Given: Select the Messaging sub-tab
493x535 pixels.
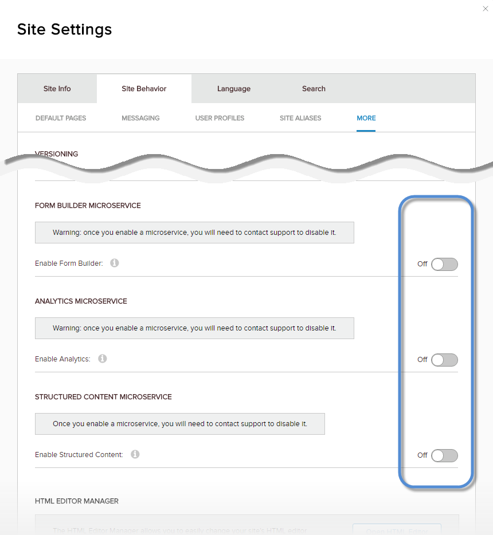Looking at the screenshot, I should point(140,118).
